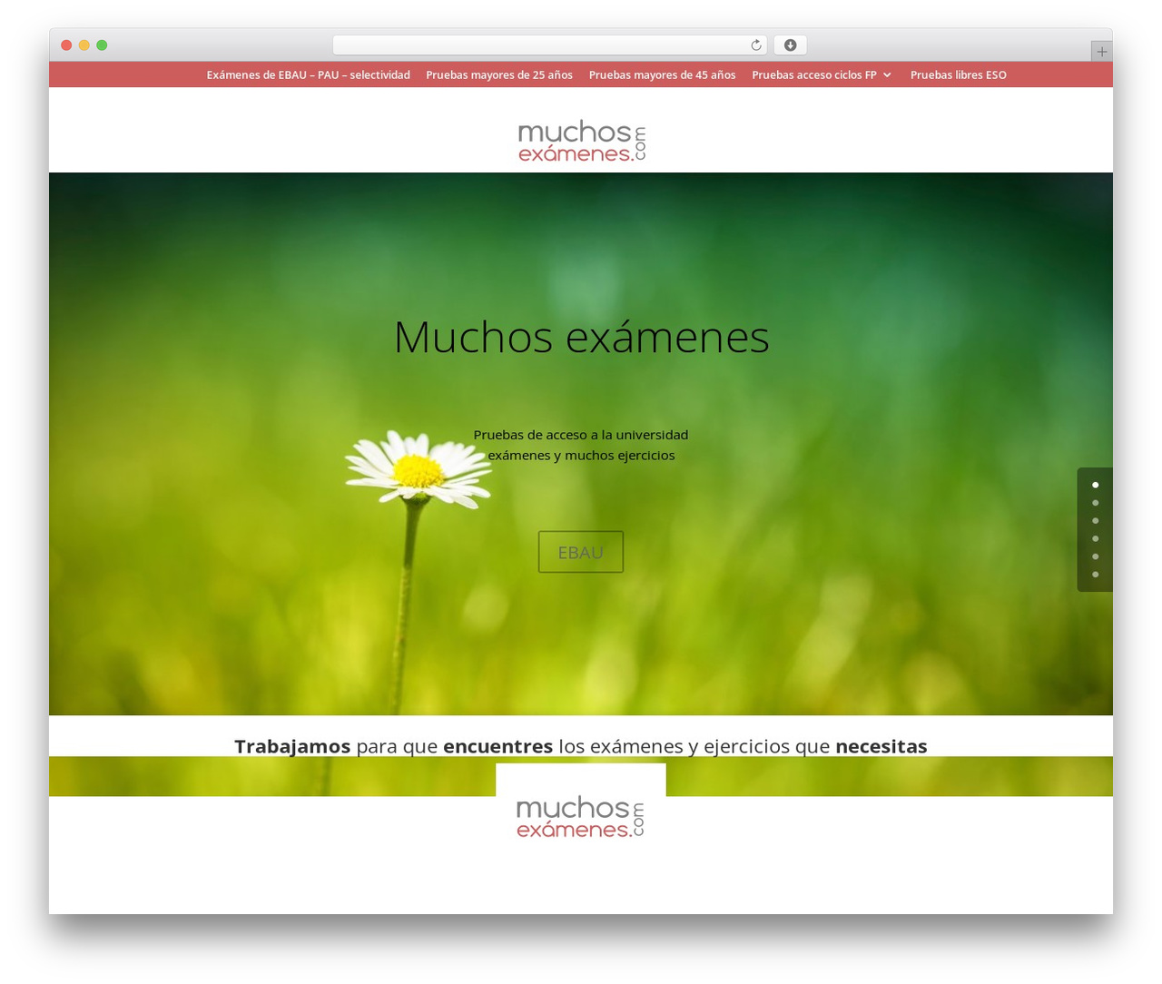1162x984 pixels.
Task: Open Exámenes de EBAU – PAU – selectividad menu
Action: [x=309, y=75]
